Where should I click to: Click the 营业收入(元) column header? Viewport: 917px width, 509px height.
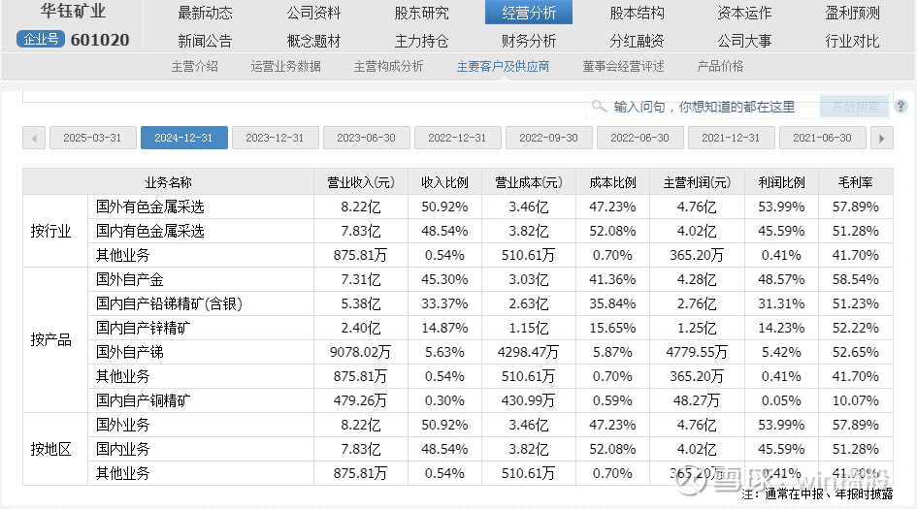point(349,182)
